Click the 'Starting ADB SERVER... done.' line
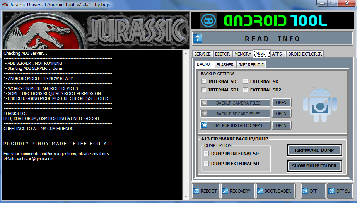The width and height of the screenshot is (357, 203). point(34,68)
